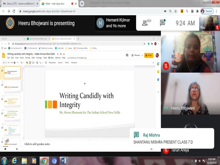Open Present dropdown arrow in Slides
Screen dimensions: 220x165
point(142,55)
